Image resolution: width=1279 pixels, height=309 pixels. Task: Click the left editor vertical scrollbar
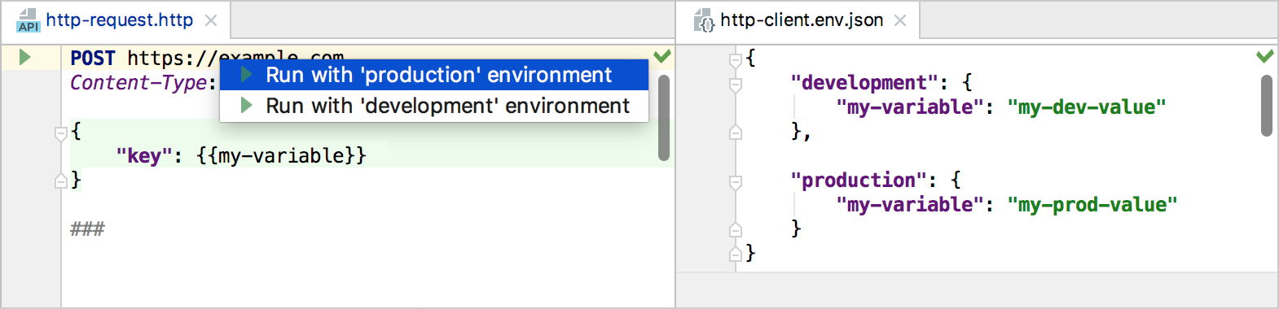(664, 118)
